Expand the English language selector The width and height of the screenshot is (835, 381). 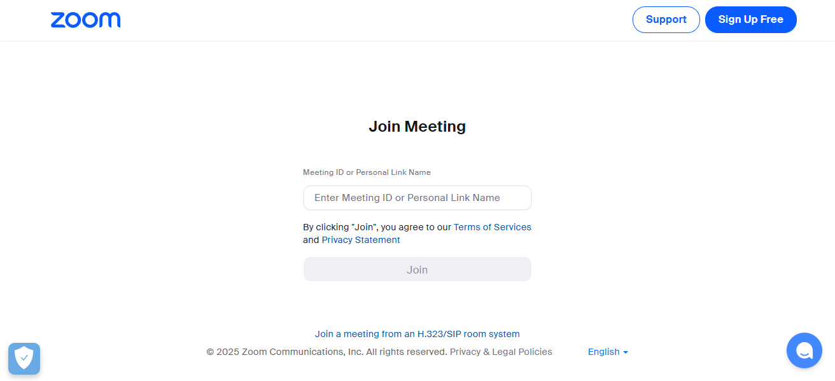click(608, 352)
